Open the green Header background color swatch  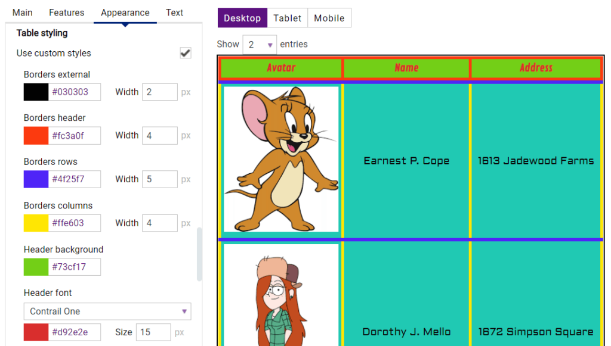[x=36, y=267]
